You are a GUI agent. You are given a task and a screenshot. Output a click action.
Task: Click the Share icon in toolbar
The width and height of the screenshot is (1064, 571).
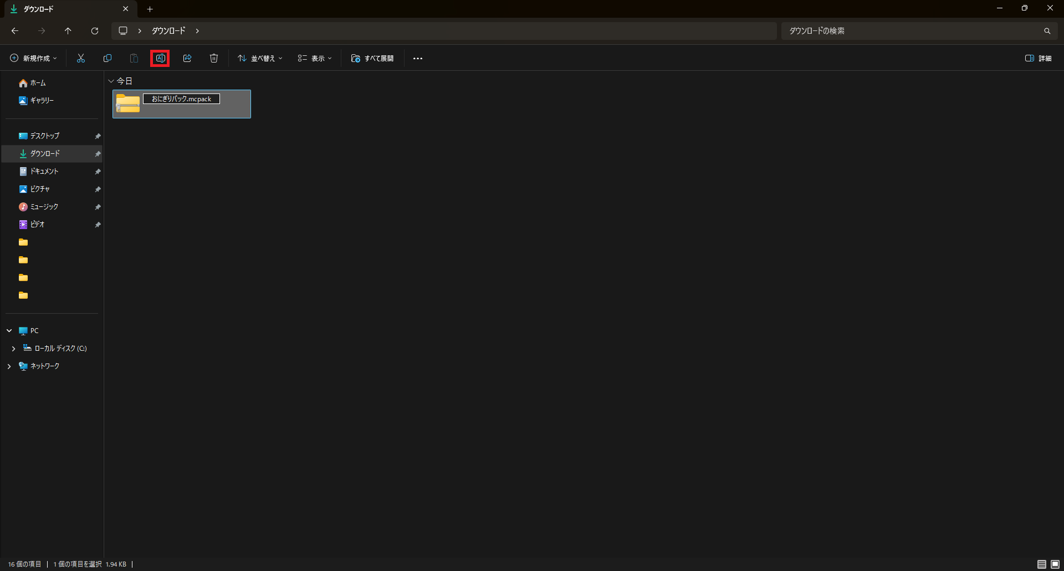pos(187,58)
